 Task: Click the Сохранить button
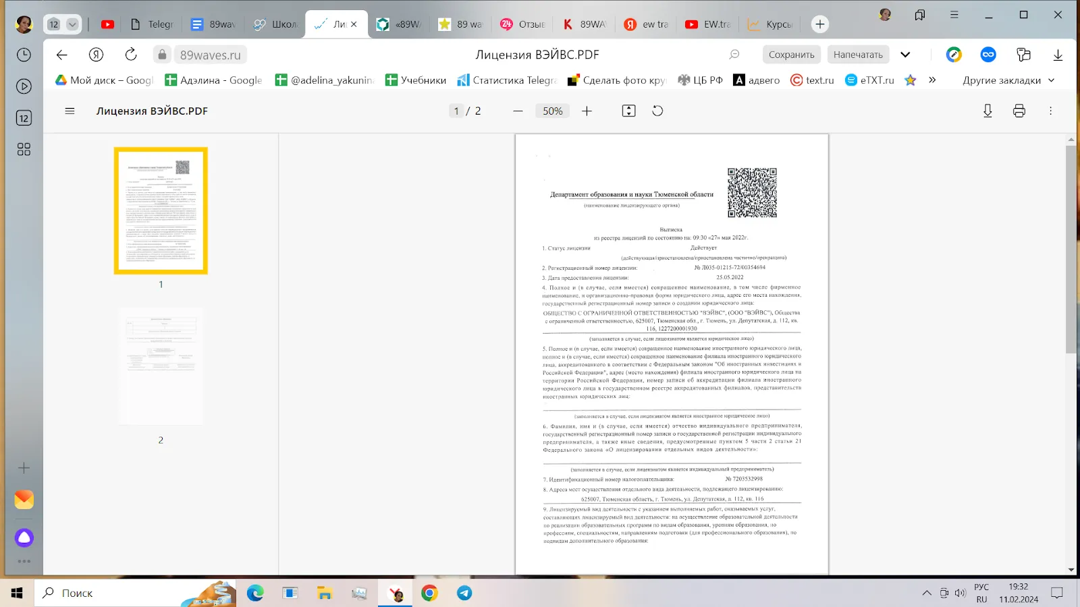791,55
